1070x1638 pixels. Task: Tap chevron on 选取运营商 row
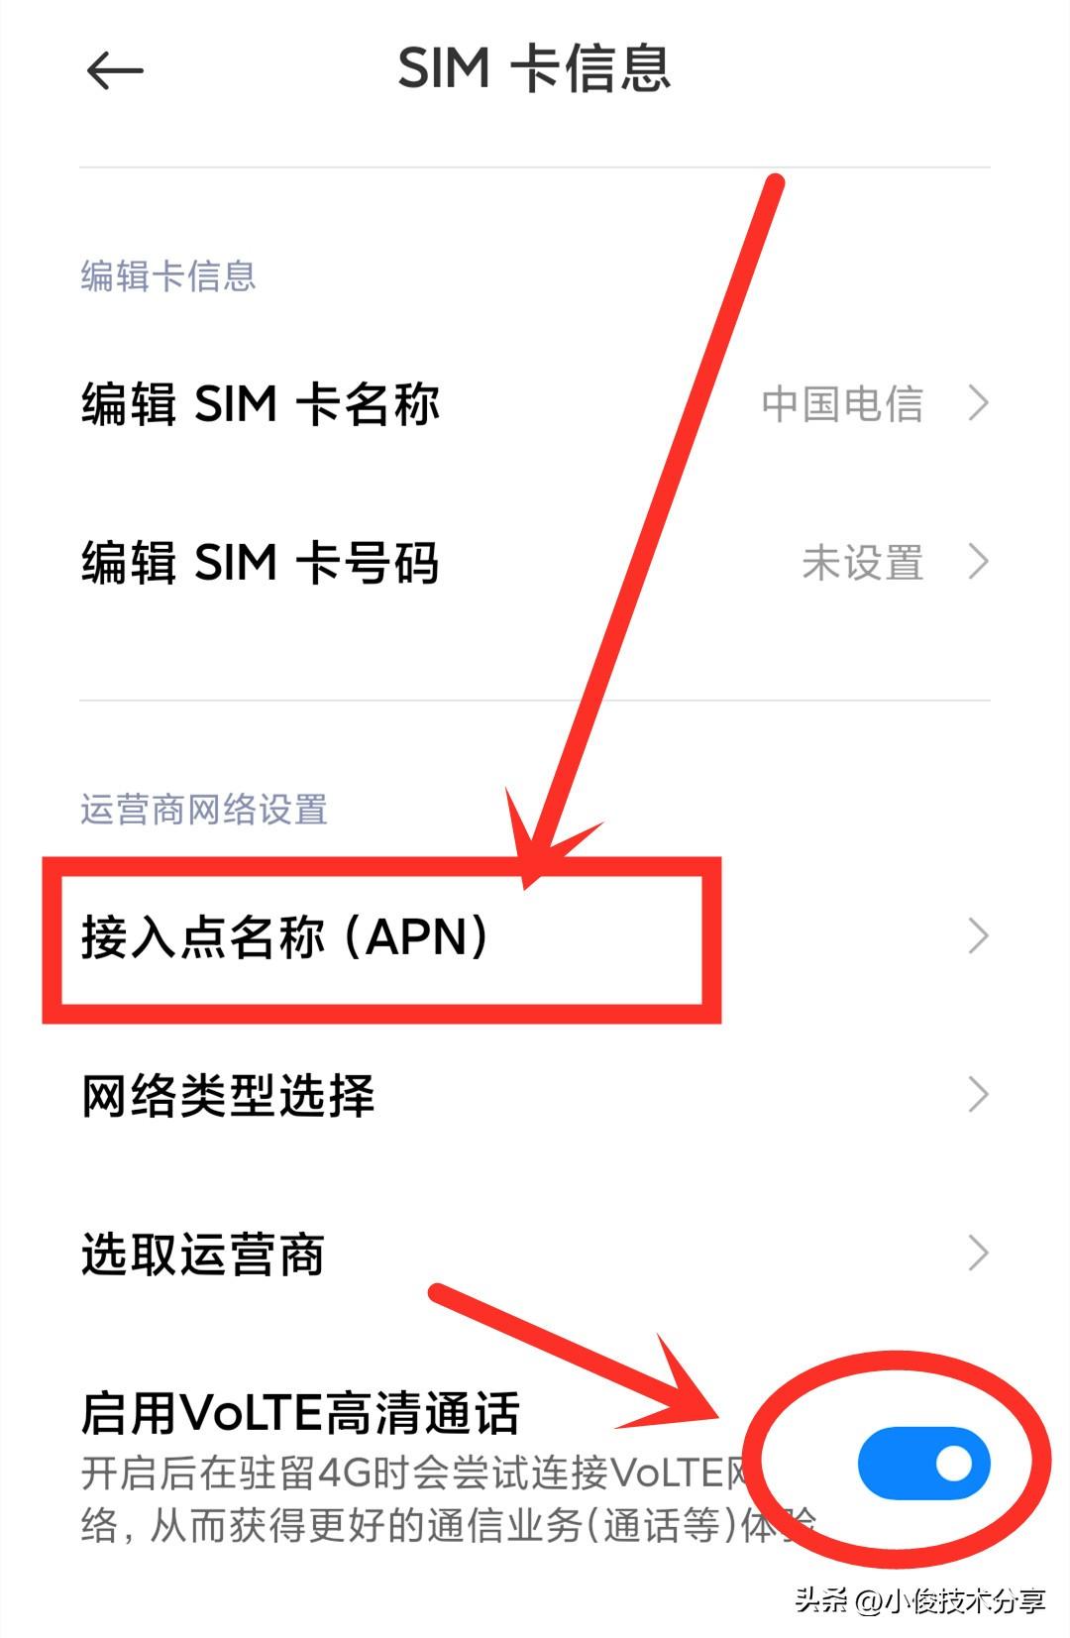[978, 1254]
